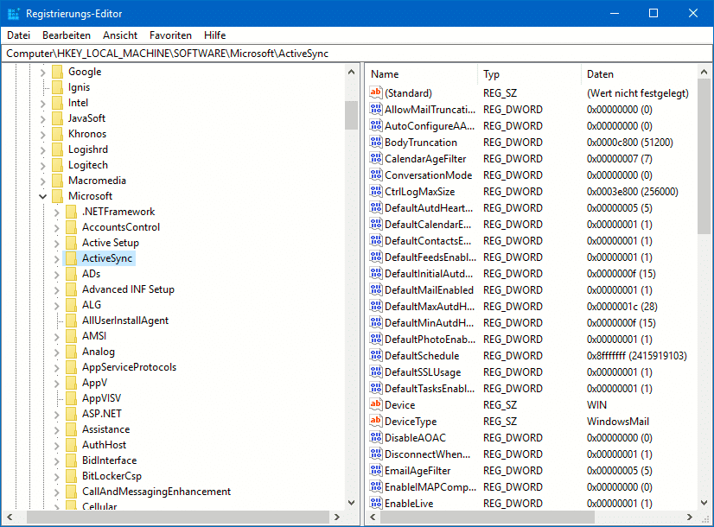Expand the CallAndMessagingEnhancement chevron
Screen dimensions: 714x527
56,492
